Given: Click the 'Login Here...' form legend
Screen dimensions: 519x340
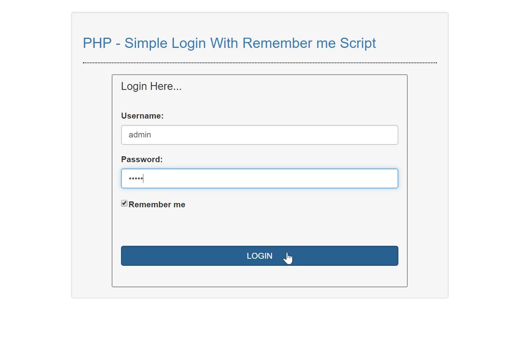Looking at the screenshot, I should pyautogui.click(x=151, y=86).
